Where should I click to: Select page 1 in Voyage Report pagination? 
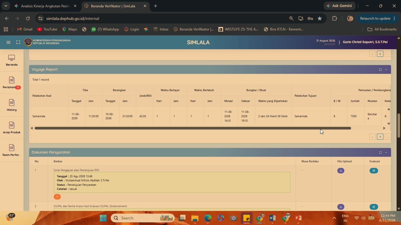(380, 137)
